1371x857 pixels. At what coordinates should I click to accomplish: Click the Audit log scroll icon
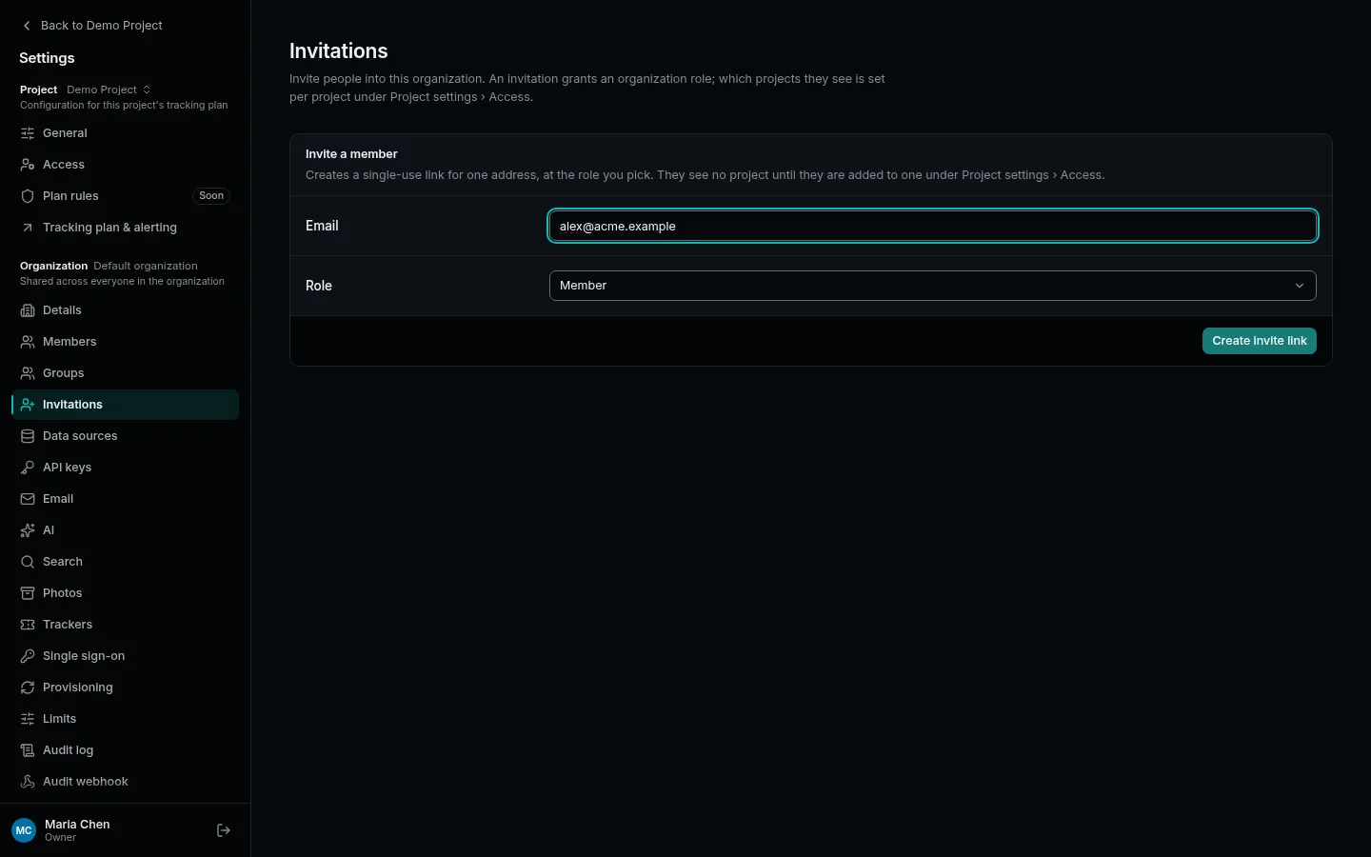(28, 750)
